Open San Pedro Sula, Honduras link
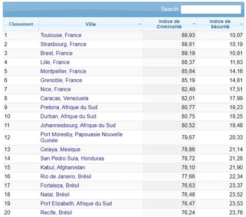 click(x=72, y=158)
